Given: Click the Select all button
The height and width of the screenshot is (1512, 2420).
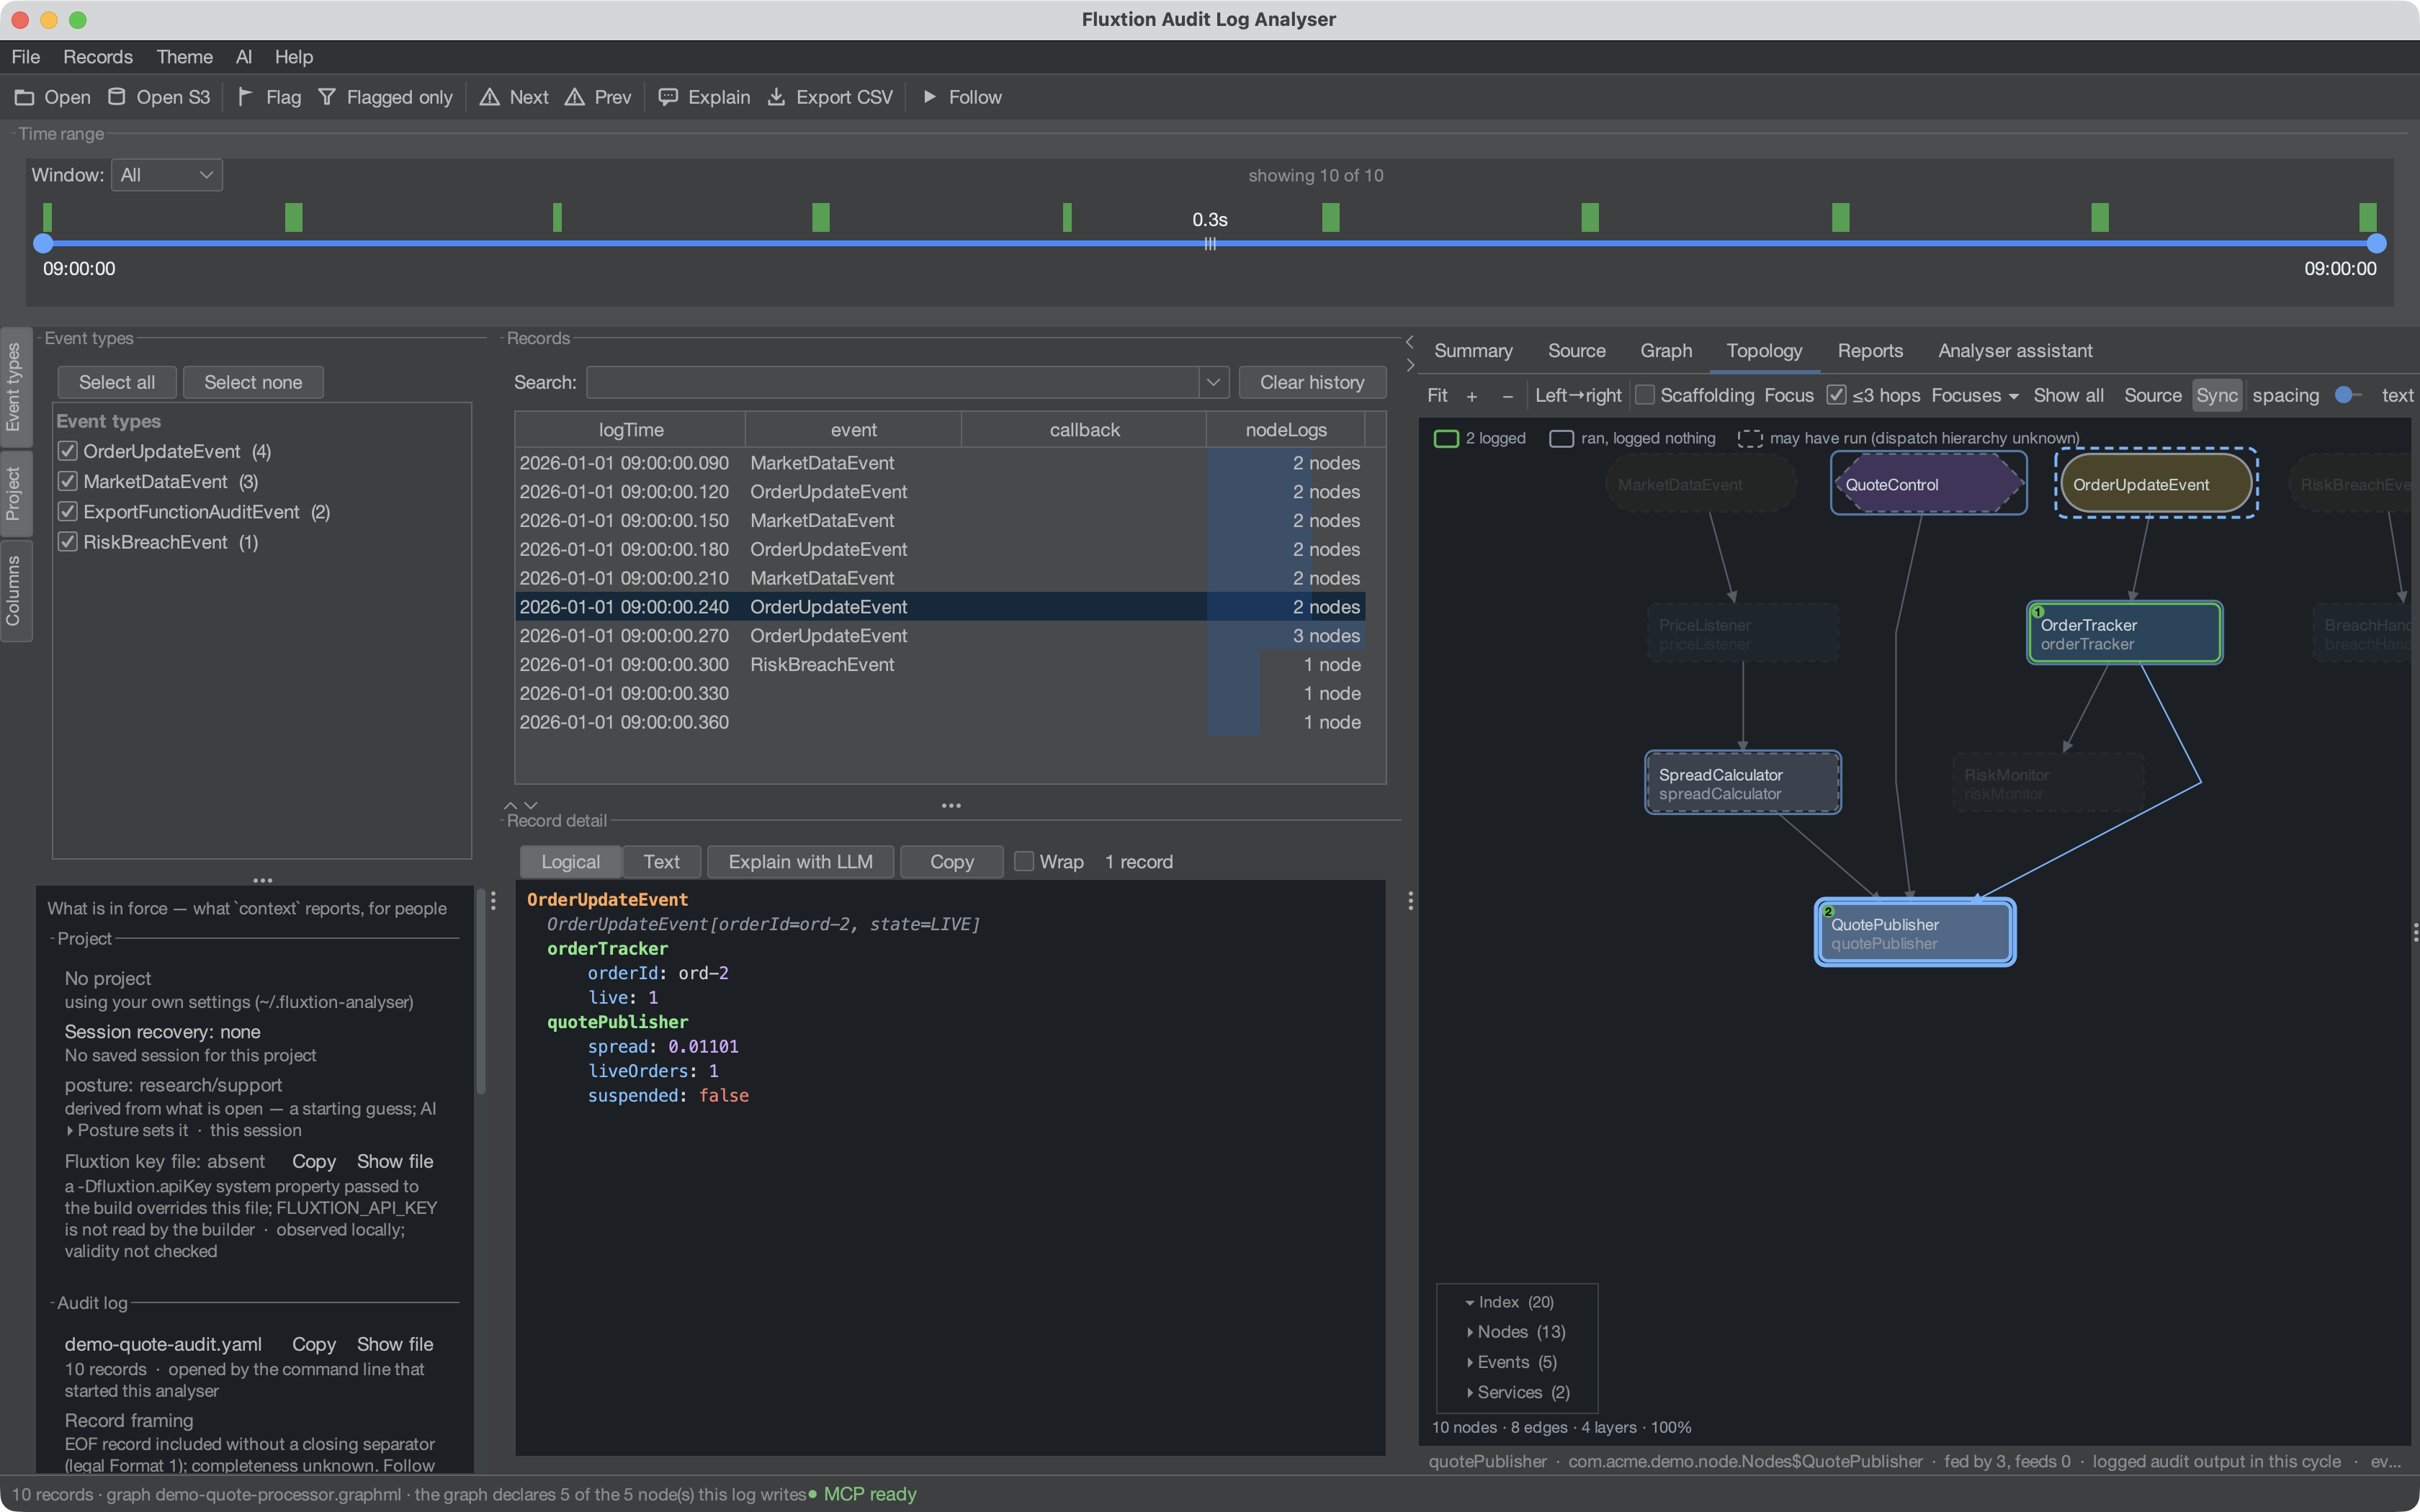Looking at the screenshot, I should pos(117,382).
